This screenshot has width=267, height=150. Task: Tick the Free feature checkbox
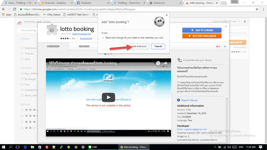[x=22, y=84]
